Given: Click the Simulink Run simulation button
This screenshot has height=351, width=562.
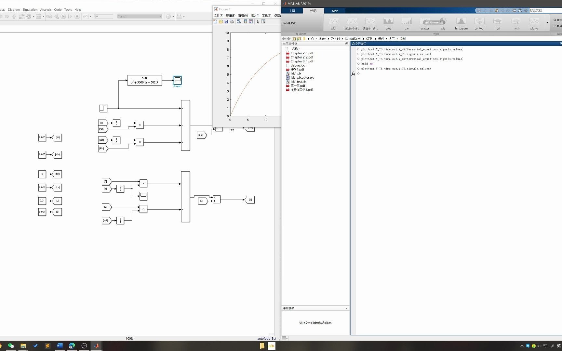Looking at the screenshot, I should [x=63, y=16].
